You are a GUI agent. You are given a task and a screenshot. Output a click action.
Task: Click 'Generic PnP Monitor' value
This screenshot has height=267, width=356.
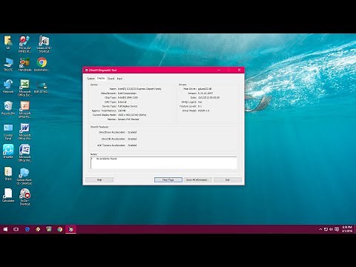tap(128, 119)
